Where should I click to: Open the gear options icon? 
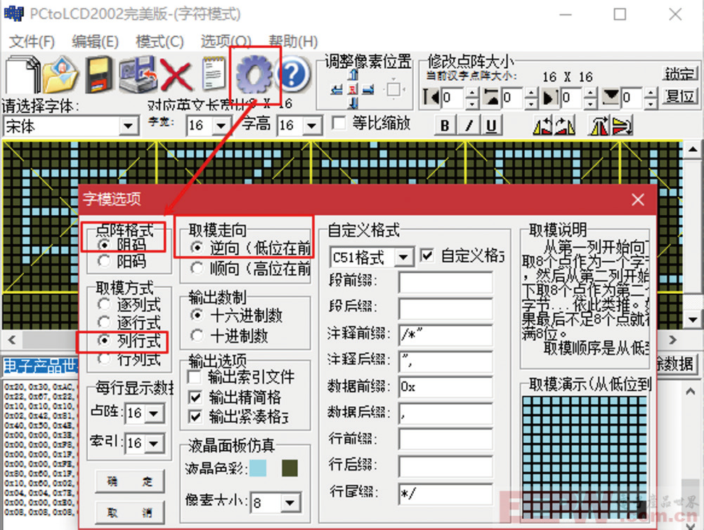pyautogui.click(x=254, y=75)
